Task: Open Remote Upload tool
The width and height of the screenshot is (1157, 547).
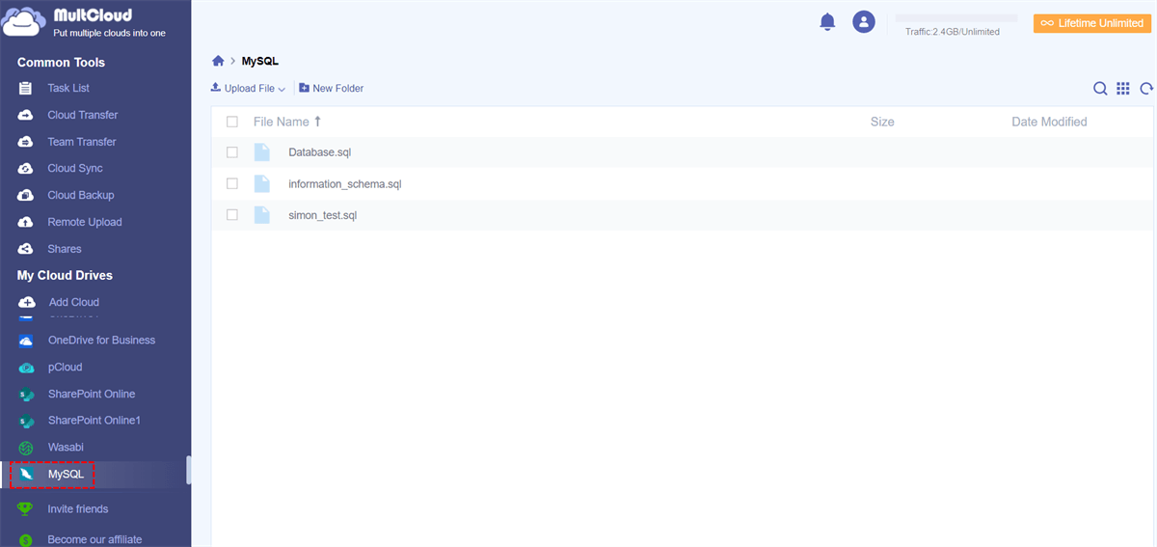Action: 85,222
